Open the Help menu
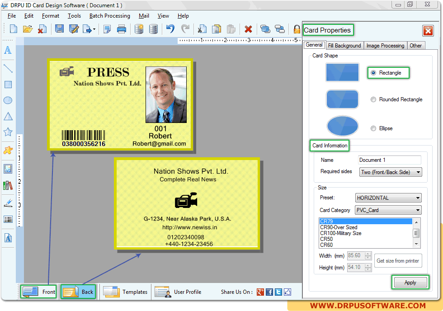This screenshot has width=443, height=311. point(183,16)
